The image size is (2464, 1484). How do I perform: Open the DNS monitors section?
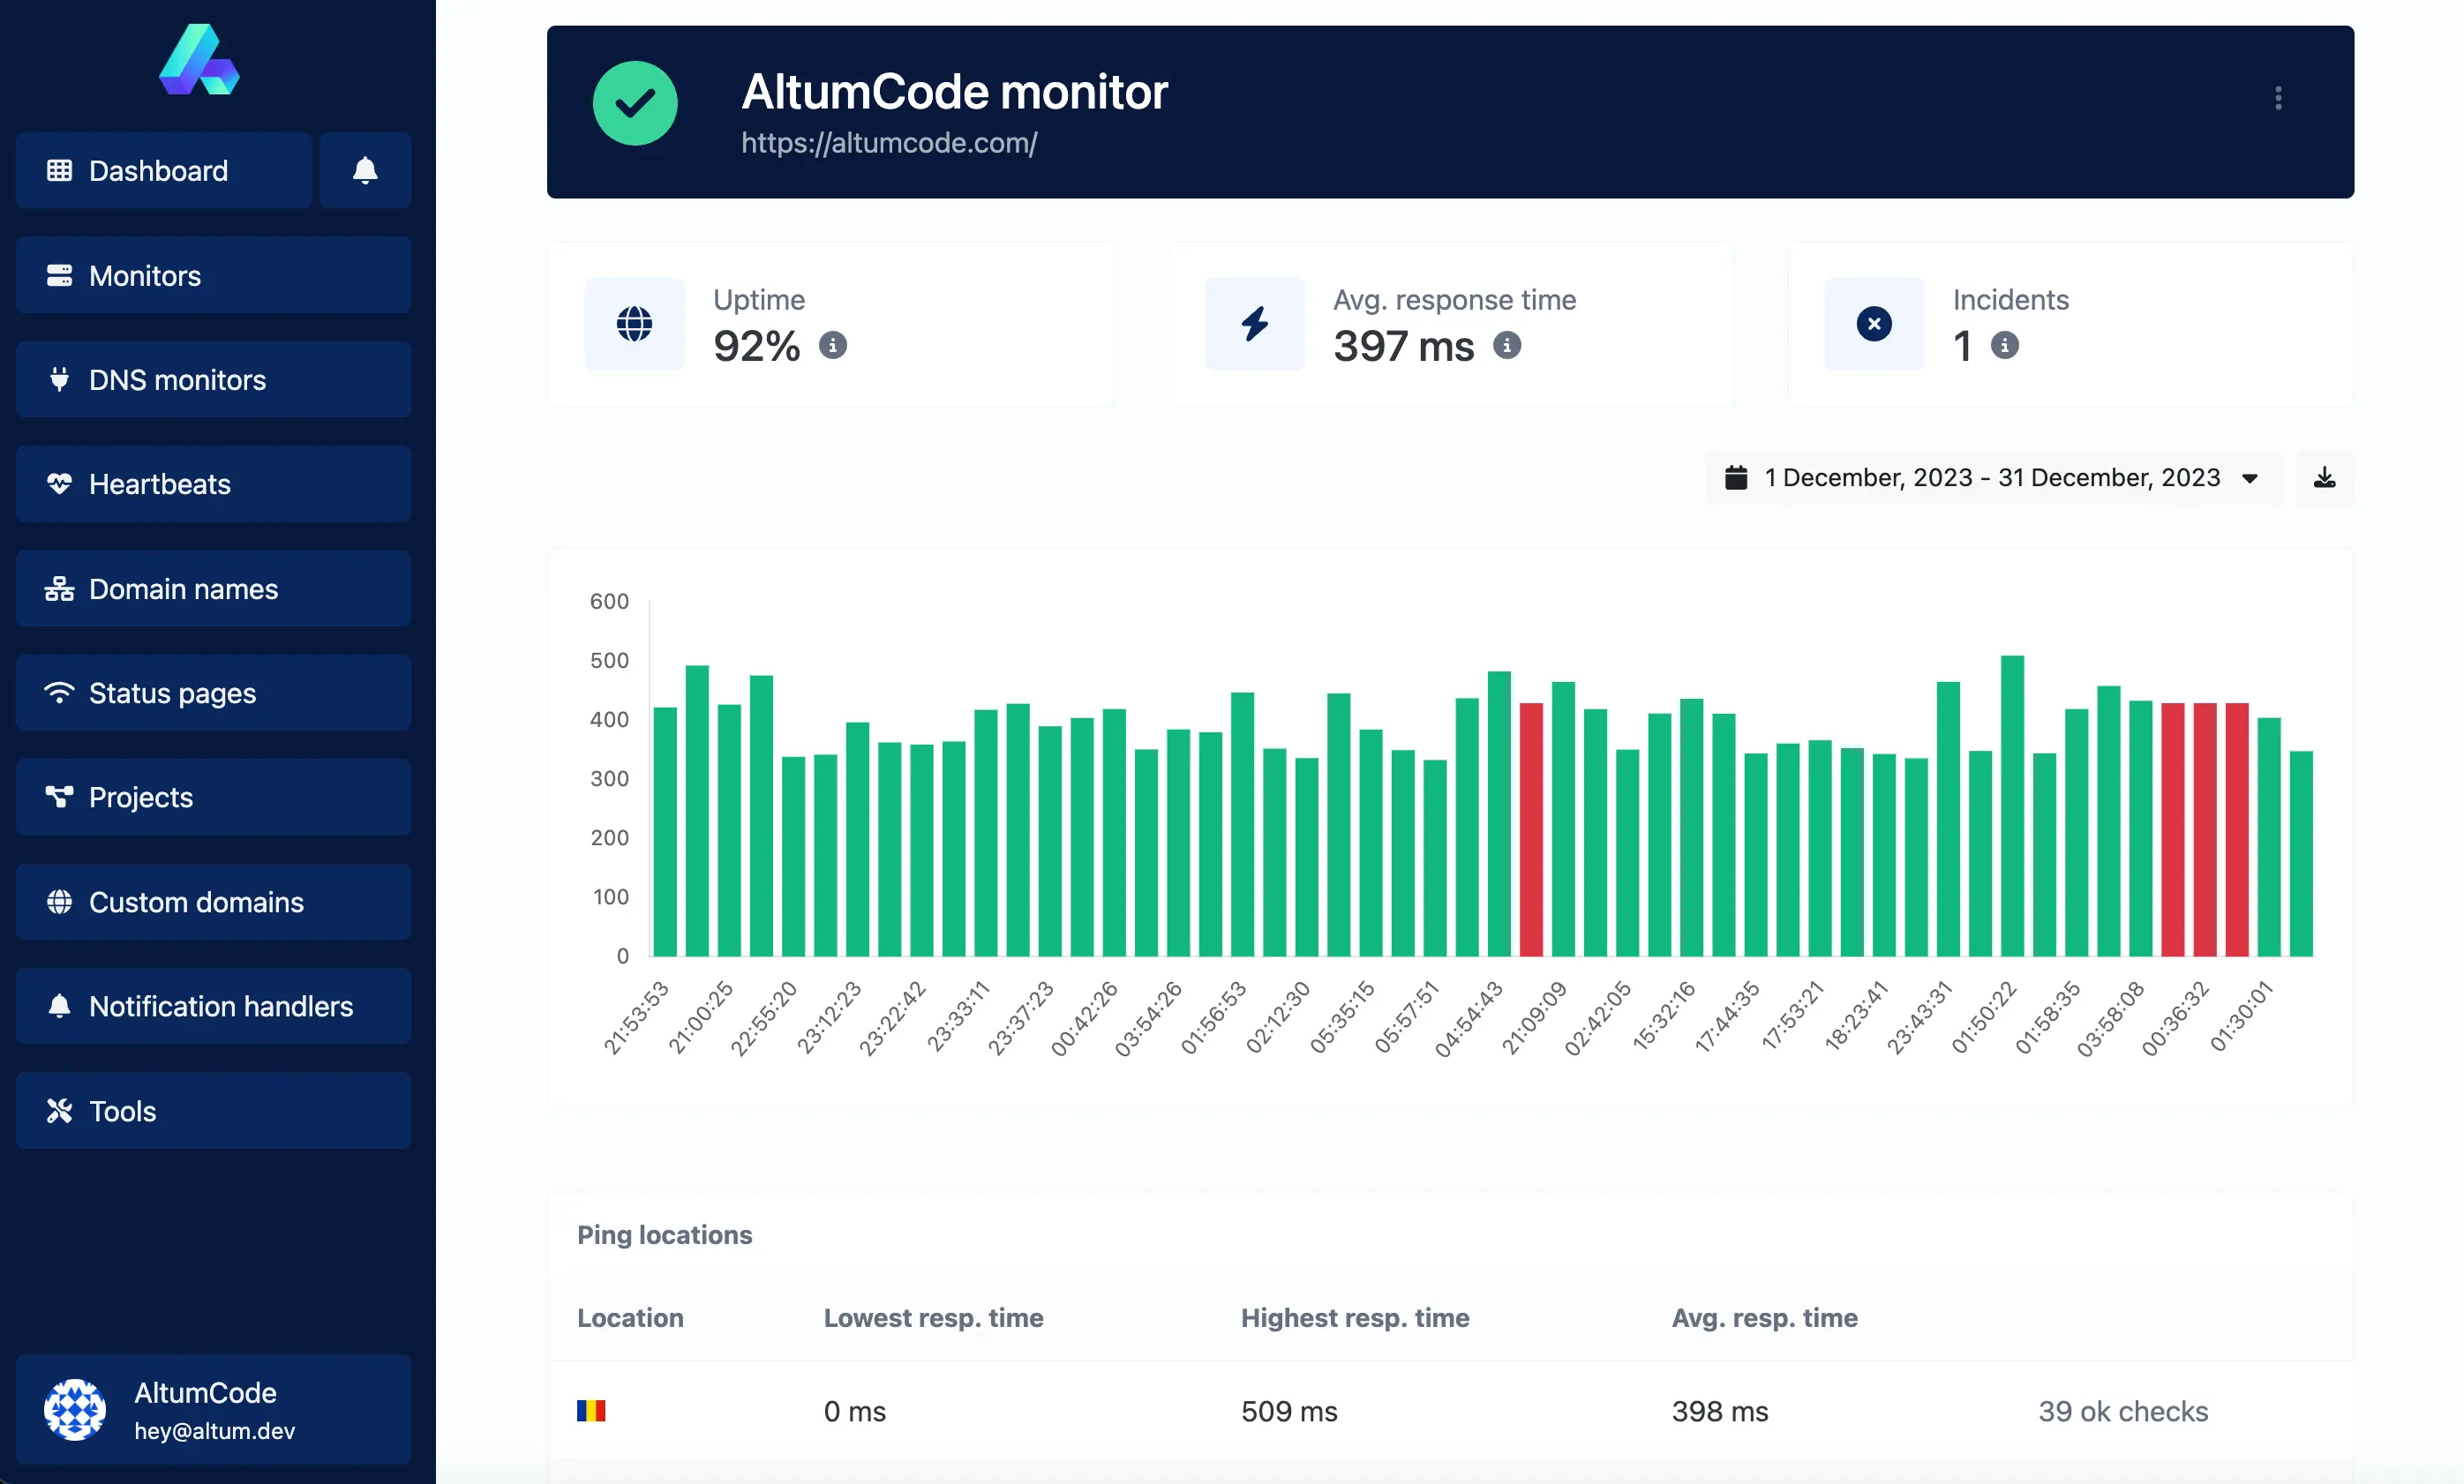pos(213,380)
